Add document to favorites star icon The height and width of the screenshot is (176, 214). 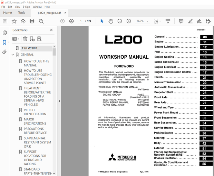pos(14,21)
